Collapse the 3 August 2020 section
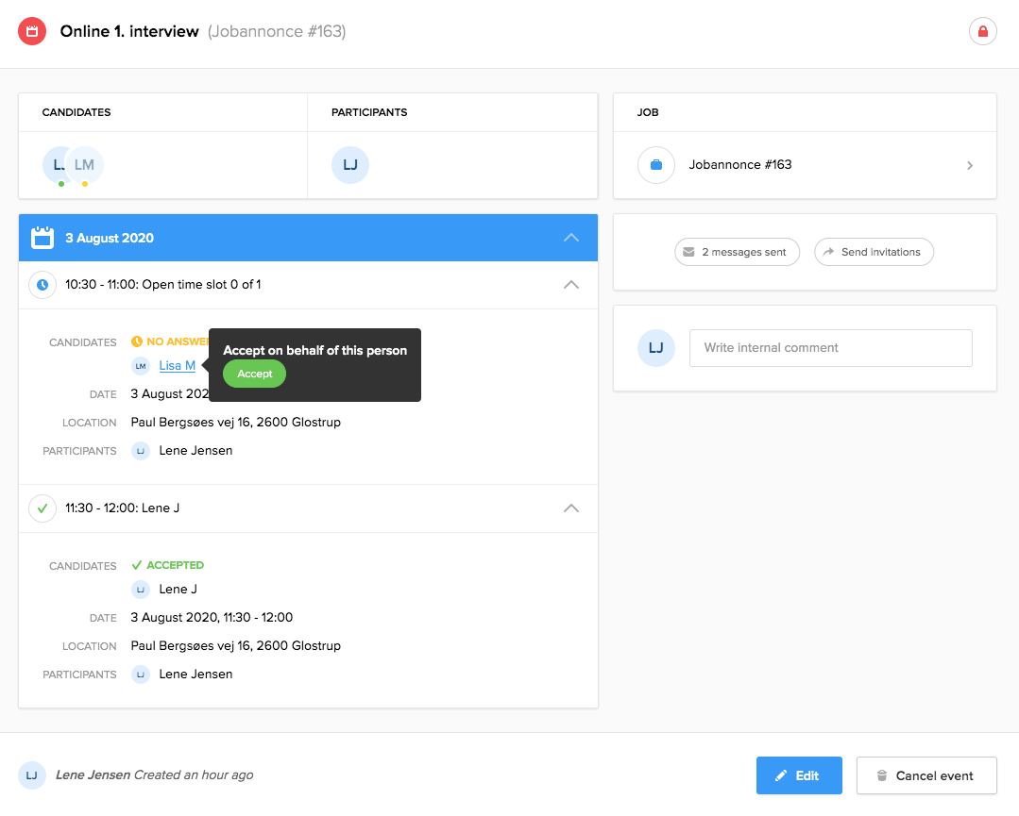Image resolution: width=1019 pixels, height=816 pixels. click(570, 238)
